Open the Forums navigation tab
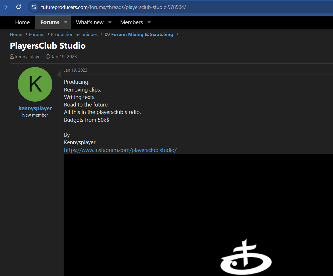Screen dimensions: 333x276 (x=50, y=22)
